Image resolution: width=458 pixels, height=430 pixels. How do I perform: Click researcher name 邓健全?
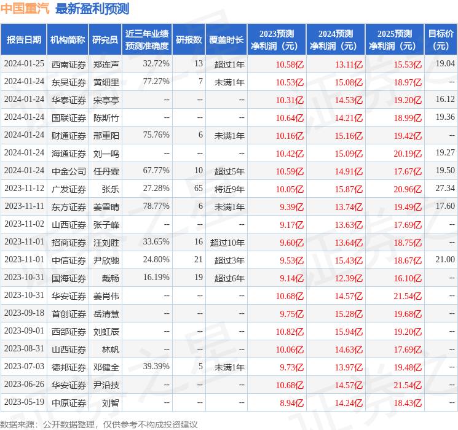106,367
